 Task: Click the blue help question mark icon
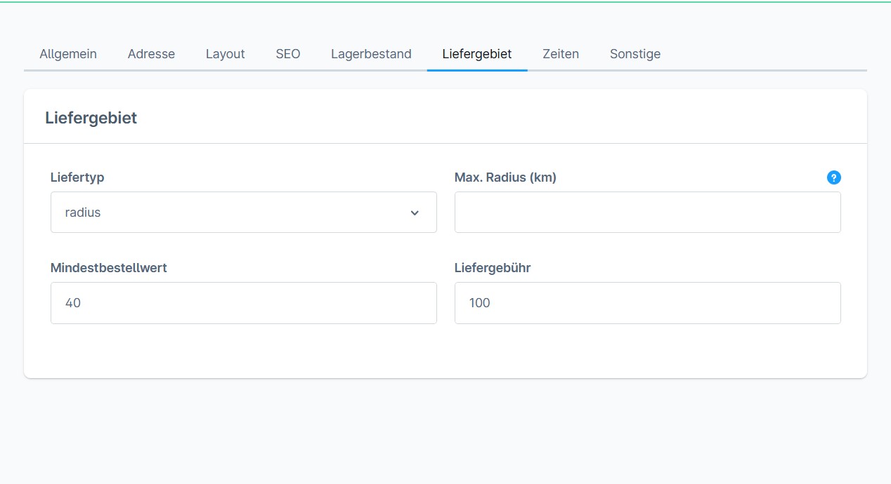[x=833, y=177]
